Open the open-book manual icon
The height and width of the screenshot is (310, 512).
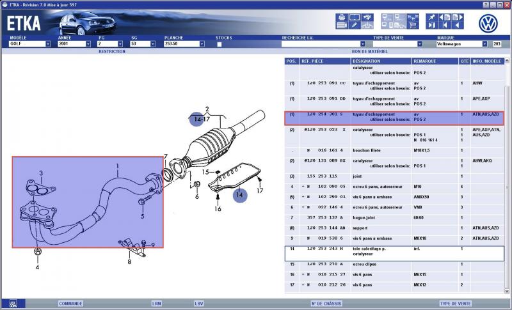[x=355, y=17]
